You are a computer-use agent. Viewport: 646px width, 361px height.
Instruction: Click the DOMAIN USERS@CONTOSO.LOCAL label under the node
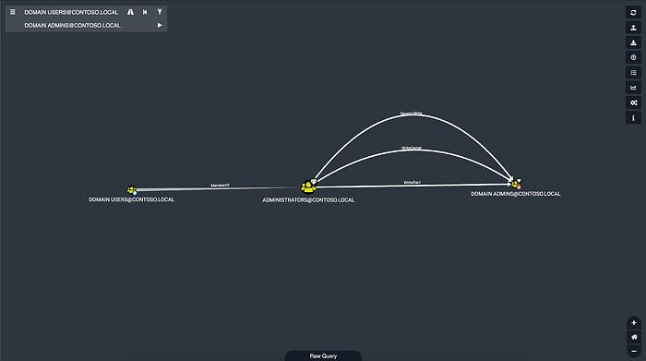(x=131, y=199)
